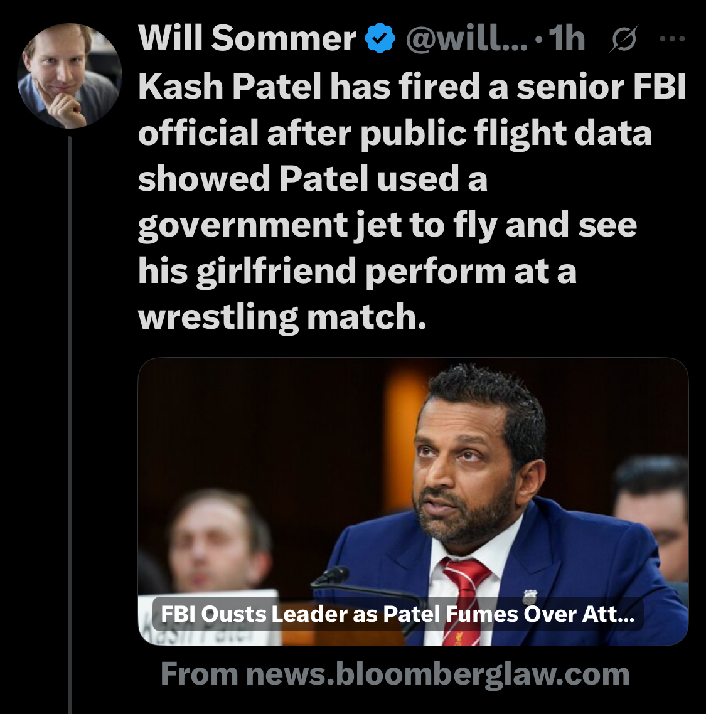706x714 pixels.
Task: Open Will Sommer's profile avatar photo
Action: [x=69, y=76]
